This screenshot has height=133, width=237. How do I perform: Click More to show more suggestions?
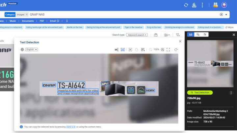(x=229, y=27)
